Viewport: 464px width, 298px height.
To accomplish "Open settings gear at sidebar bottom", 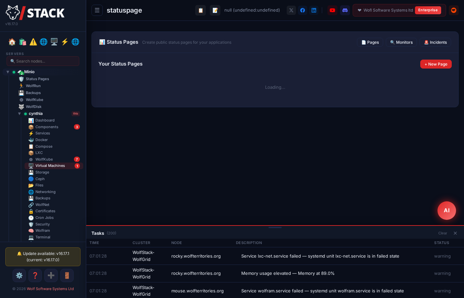I will coord(19,275).
